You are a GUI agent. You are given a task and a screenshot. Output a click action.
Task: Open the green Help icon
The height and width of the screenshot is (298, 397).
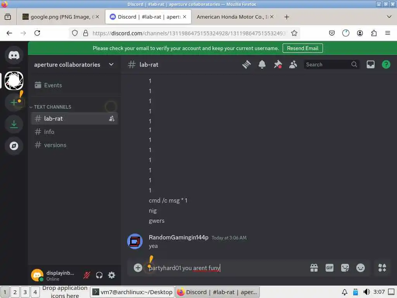tap(386, 65)
